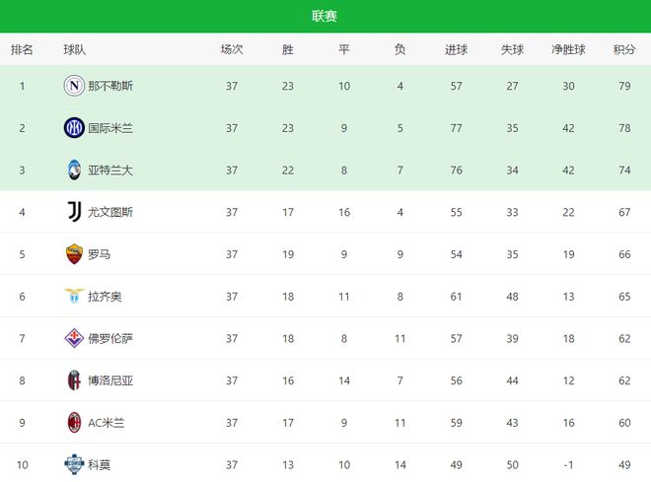Click the 尤文图斯 team name
Viewport: 651px width, 482px height.
tap(110, 212)
